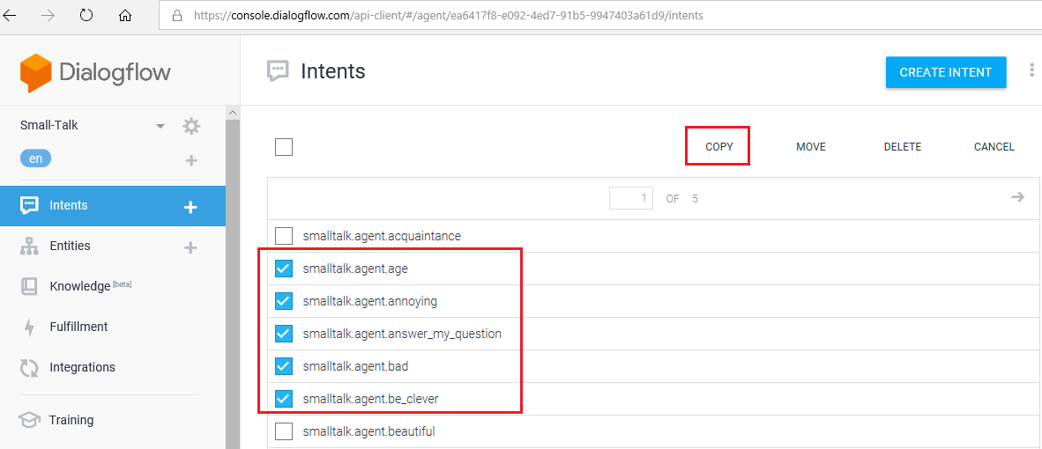Viewport: 1042px width, 449px height.
Task: Check the smalltalk.agent.acquaintance checkbox
Action: 284,236
